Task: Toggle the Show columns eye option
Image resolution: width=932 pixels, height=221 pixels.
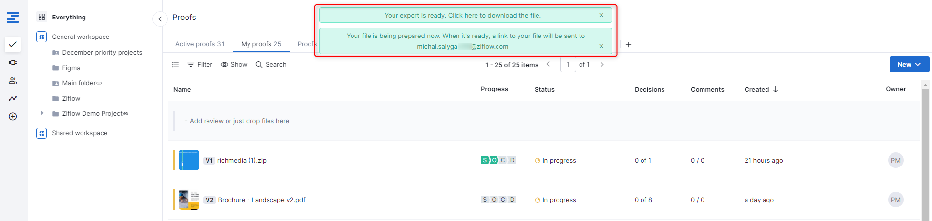Action: click(234, 65)
